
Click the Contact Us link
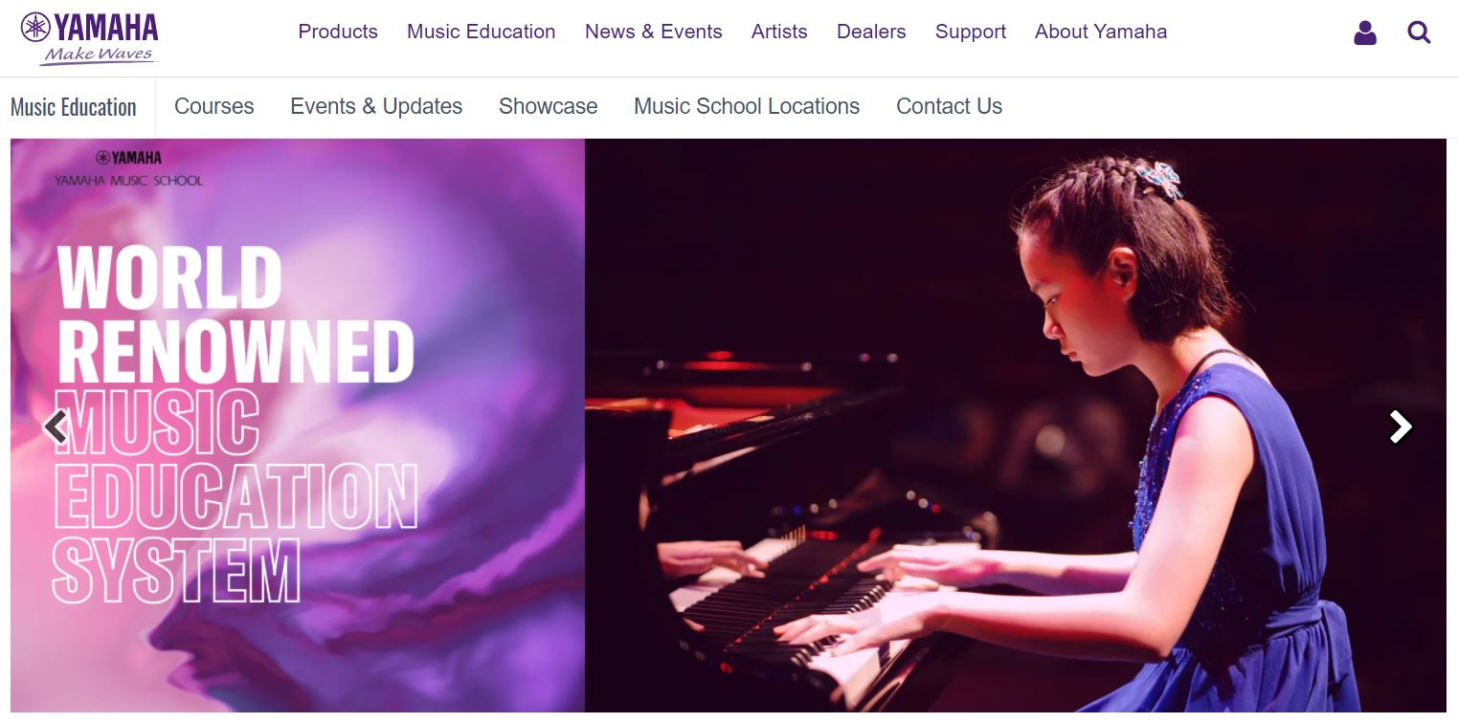point(950,106)
